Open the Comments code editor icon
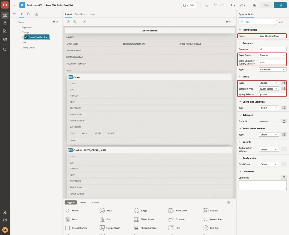Screen dimensions: 289x235 [284, 177]
